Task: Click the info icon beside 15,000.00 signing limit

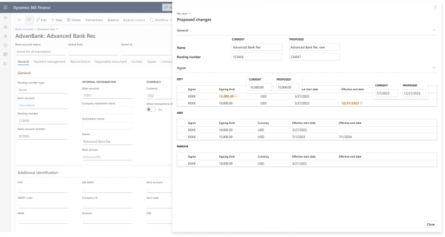Action: [236, 96]
